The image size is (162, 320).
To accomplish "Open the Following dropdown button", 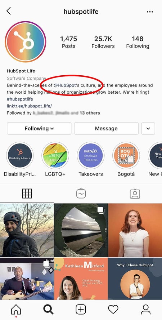I will [x=39, y=128].
